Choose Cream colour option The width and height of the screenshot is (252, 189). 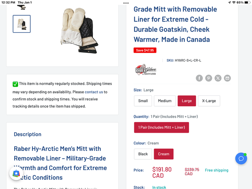(x=163, y=154)
